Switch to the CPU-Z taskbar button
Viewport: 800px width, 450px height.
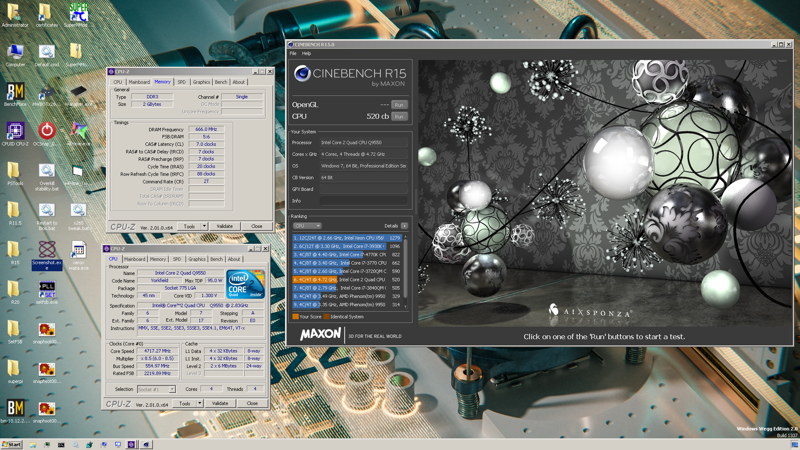[131, 445]
